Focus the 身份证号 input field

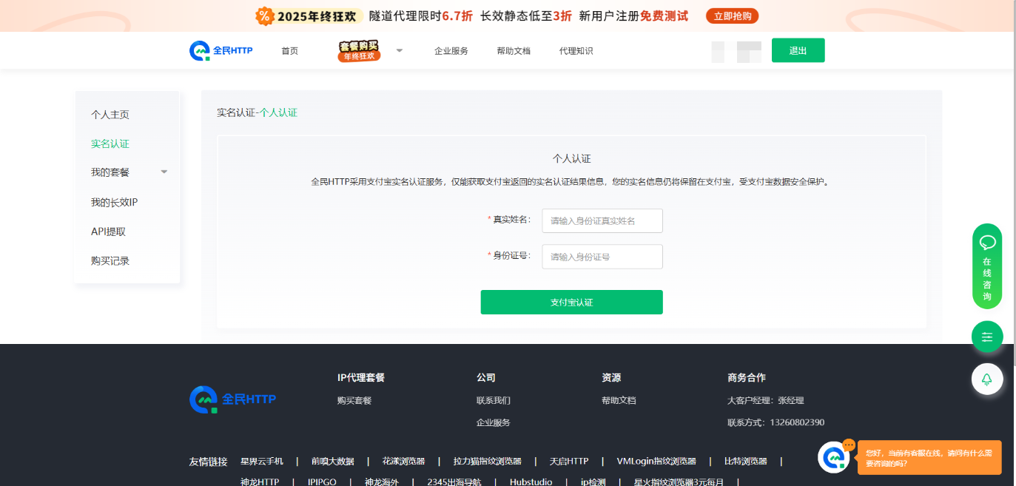pyautogui.click(x=602, y=257)
